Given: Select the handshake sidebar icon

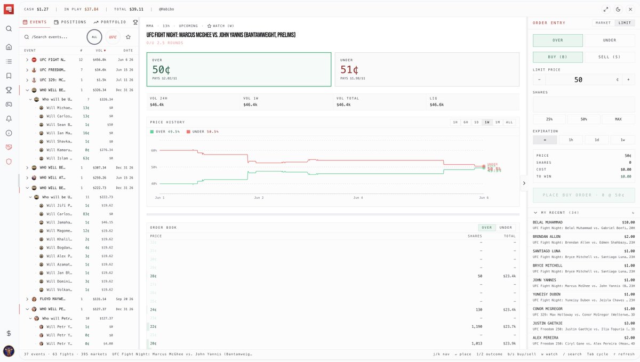Looking at the screenshot, I should [x=9, y=147].
